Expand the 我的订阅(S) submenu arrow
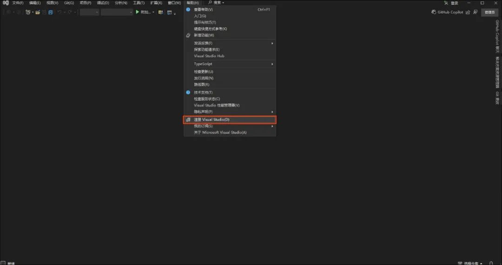The width and height of the screenshot is (502, 265). pos(272,126)
